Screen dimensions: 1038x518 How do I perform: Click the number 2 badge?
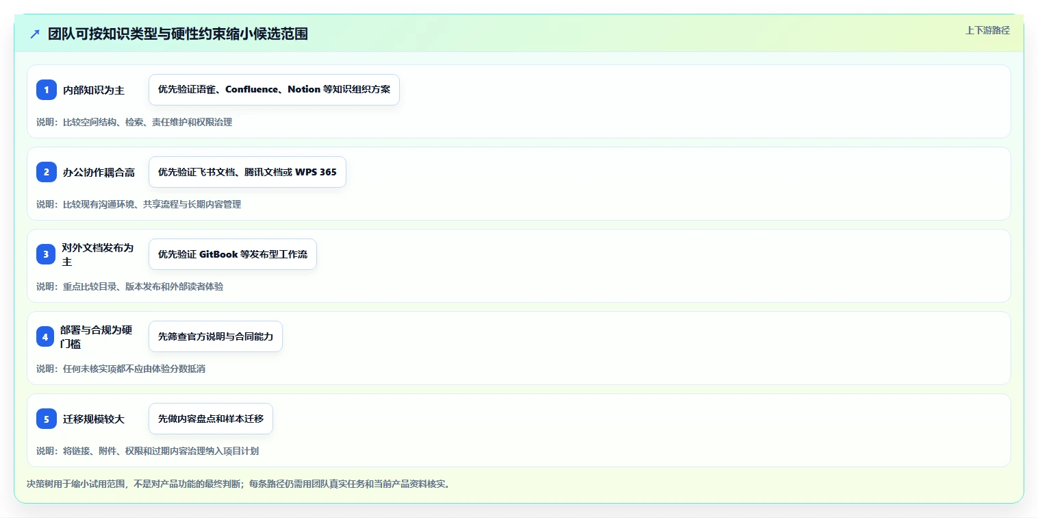click(x=47, y=172)
